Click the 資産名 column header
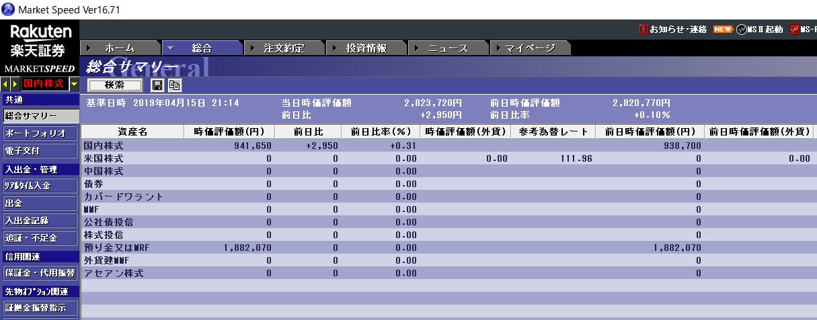The width and height of the screenshot is (817, 320). click(132, 131)
